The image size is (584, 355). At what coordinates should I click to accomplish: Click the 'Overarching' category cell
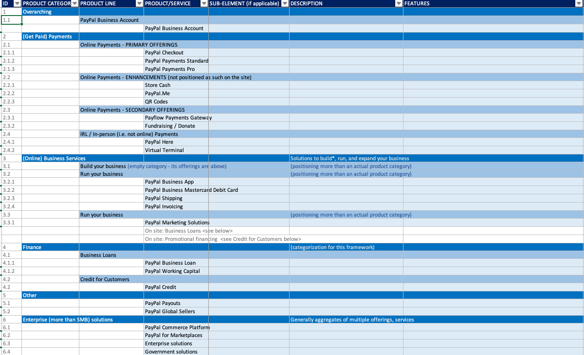tap(50, 12)
